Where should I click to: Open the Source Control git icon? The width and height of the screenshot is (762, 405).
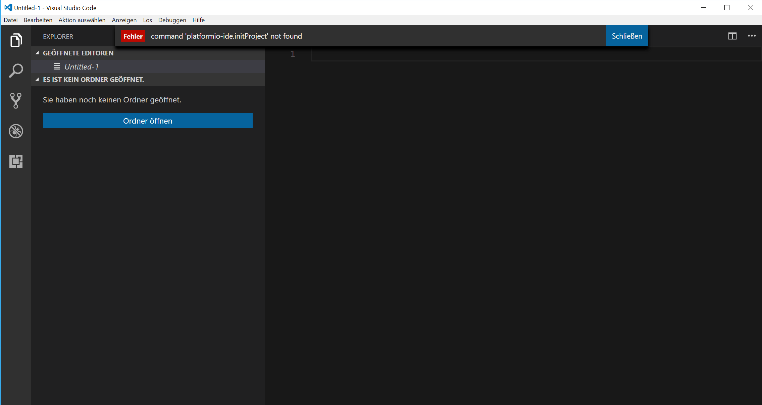tap(16, 101)
